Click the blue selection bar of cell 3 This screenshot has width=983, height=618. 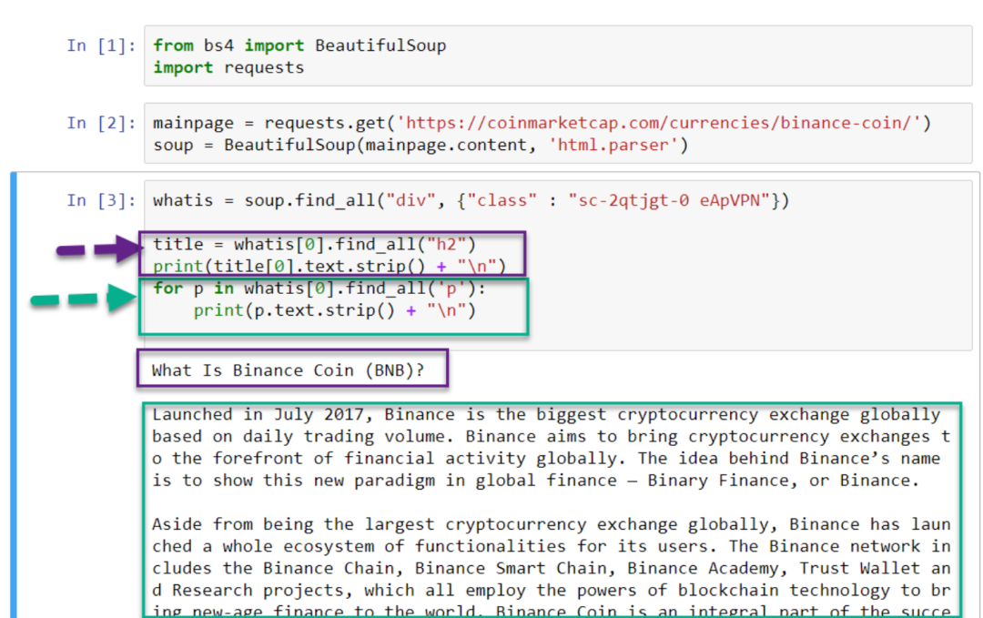(x=14, y=395)
